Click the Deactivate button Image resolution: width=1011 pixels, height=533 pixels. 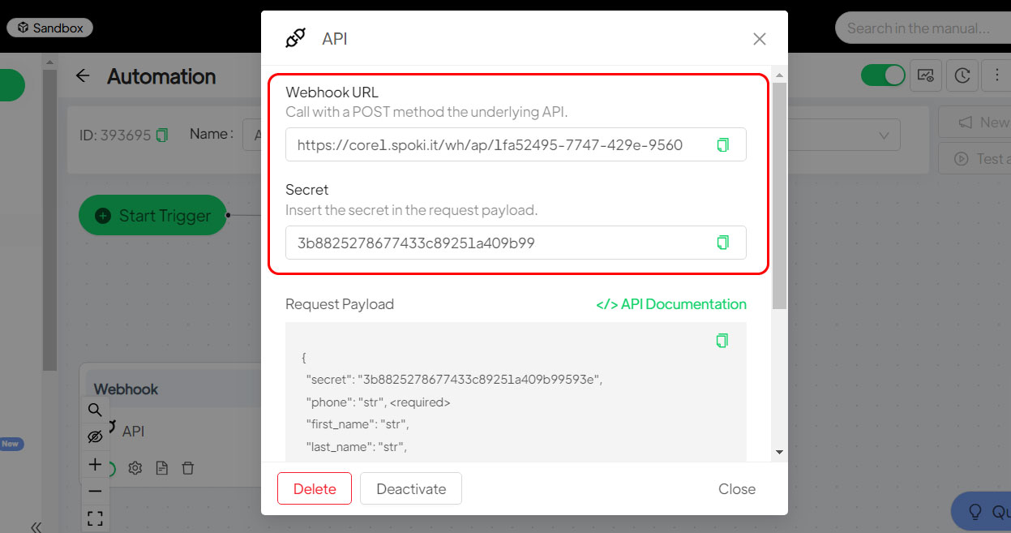click(x=411, y=488)
